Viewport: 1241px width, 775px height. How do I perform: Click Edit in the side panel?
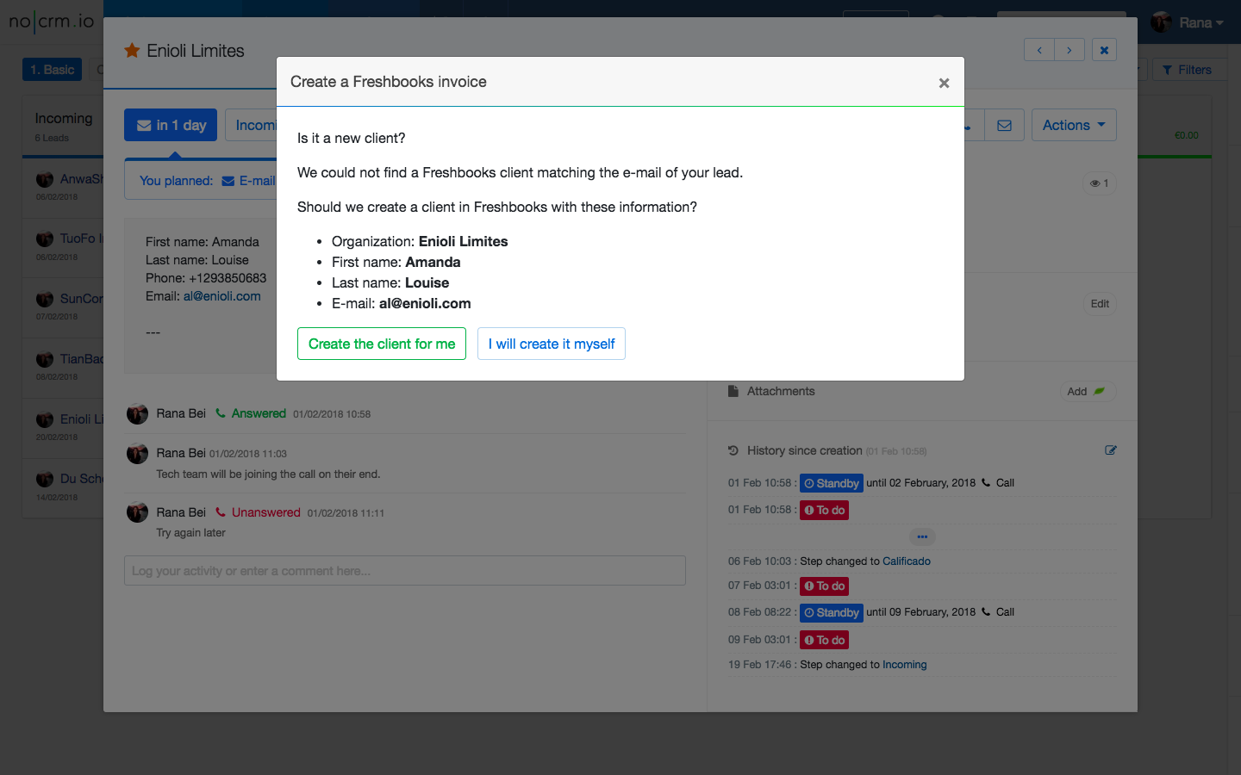[x=1099, y=304]
